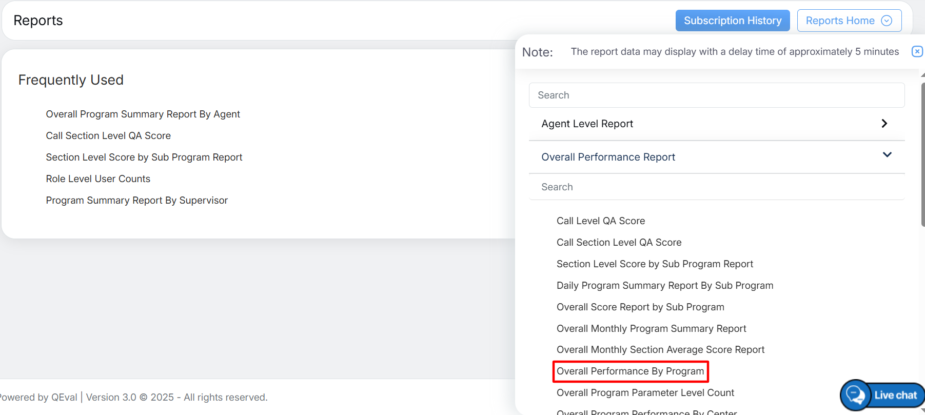Open Overall Monthly Section Average Score Report
Viewport: 925px width, 415px height.
point(660,350)
